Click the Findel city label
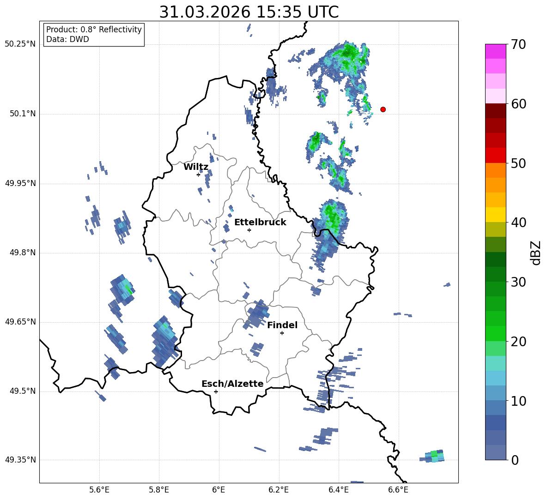The image size is (547, 499). coord(282,325)
